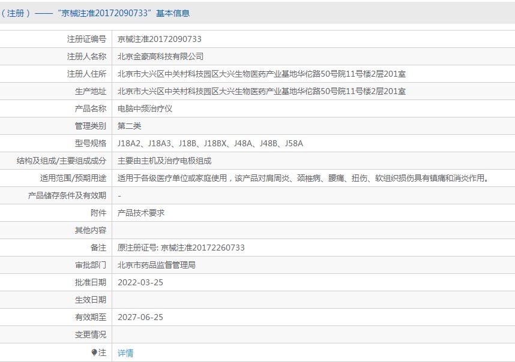This screenshot has height=362, width=515.
Task: Click the 附件 label
Action: (98, 213)
